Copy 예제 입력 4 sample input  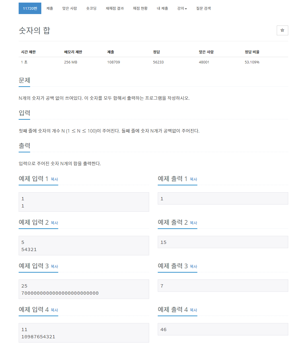pyautogui.click(x=55, y=310)
